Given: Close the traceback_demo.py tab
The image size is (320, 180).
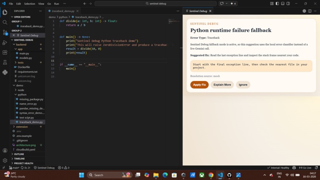Looking at the screenshot, I should click(77, 11).
